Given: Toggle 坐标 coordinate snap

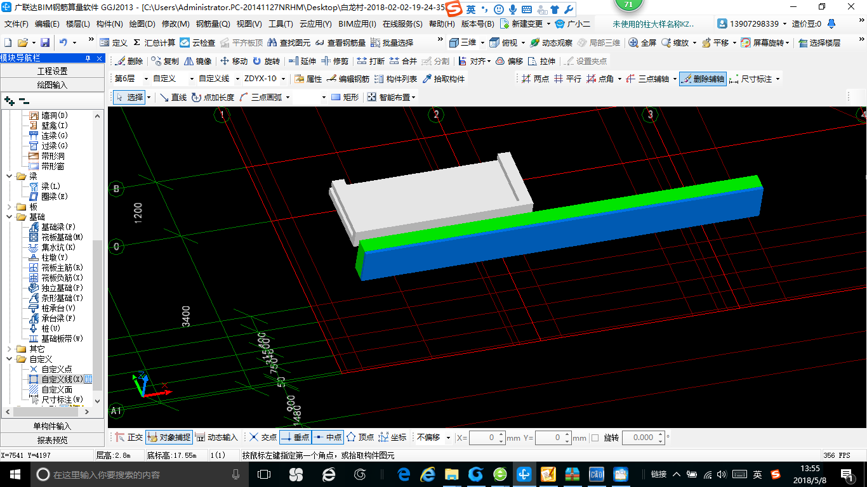Looking at the screenshot, I should (x=392, y=438).
